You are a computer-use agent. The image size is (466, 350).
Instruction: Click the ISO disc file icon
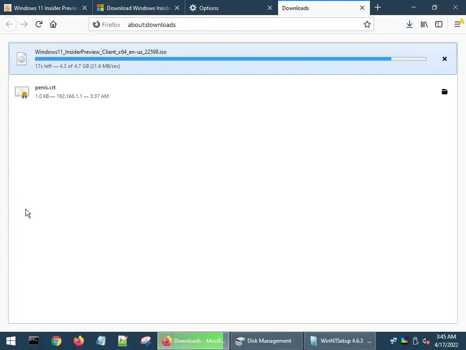point(22,59)
